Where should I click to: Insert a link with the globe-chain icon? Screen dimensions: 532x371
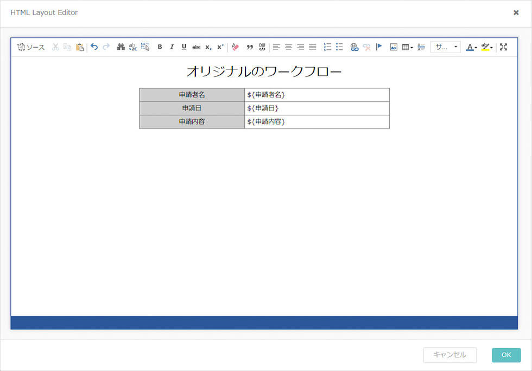[x=354, y=47]
